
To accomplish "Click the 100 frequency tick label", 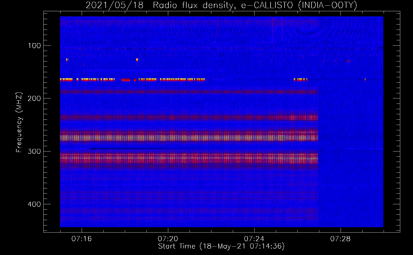I will click(x=34, y=46).
